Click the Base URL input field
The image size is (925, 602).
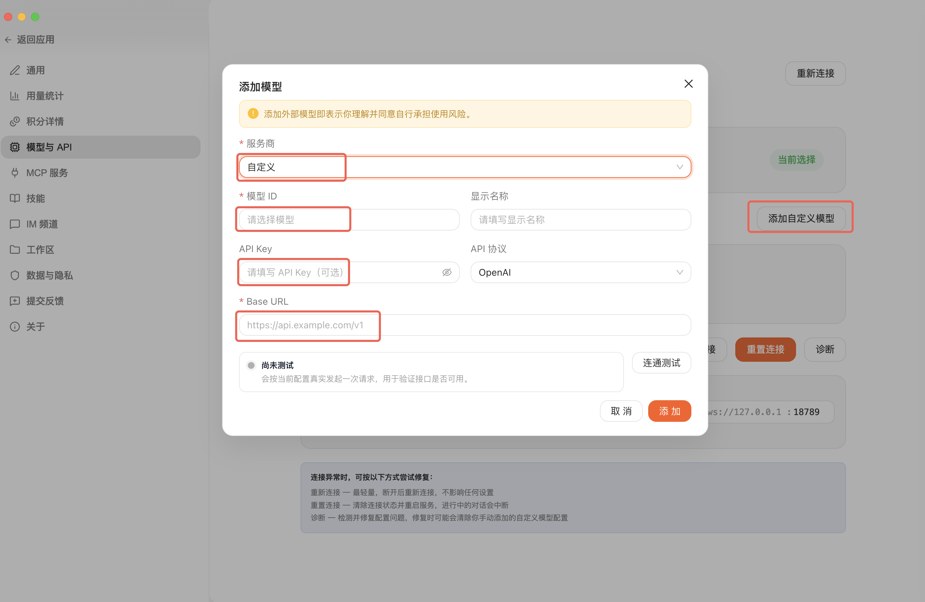(x=465, y=325)
